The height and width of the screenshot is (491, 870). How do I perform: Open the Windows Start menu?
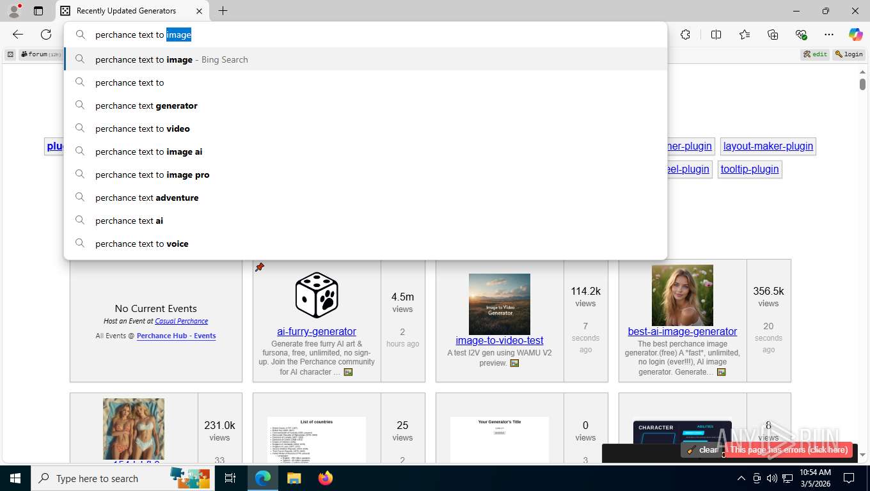tap(15, 478)
